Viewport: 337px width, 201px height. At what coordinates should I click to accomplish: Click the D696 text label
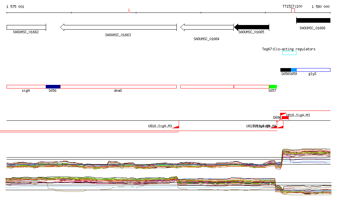click(x=277, y=118)
